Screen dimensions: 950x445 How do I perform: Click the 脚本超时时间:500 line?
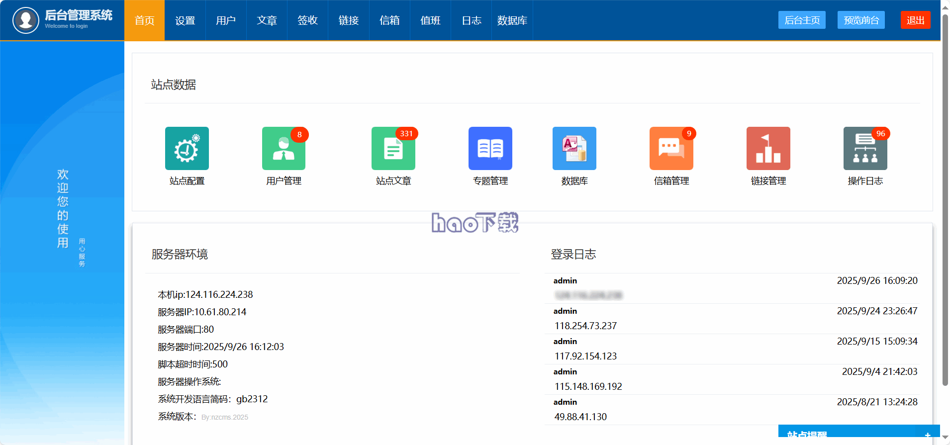pyautogui.click(x=192, y=364)
